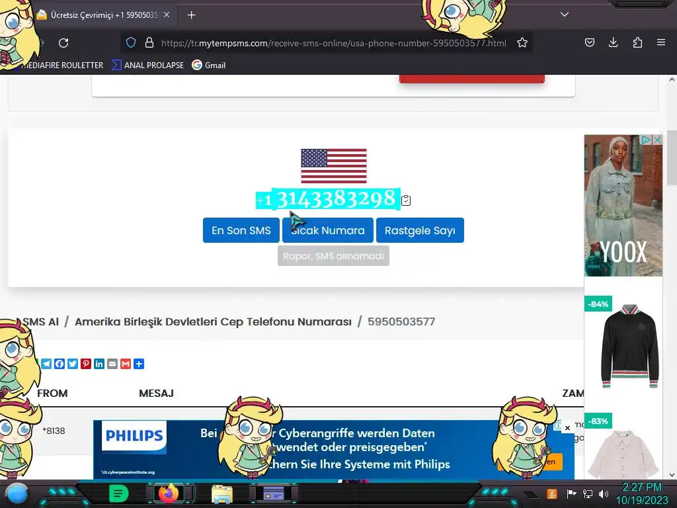Share via Telegram icon
The height and width of the screenshot is (508, 677).
pyautogui.click(x=47, y=364)
